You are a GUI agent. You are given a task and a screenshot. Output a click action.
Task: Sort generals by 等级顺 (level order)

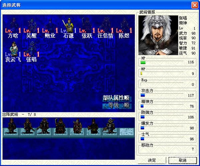coord(116,105)
